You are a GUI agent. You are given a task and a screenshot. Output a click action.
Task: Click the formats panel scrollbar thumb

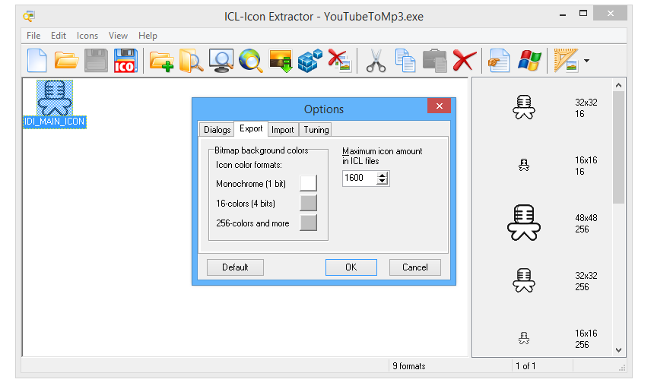coord(618,147)
